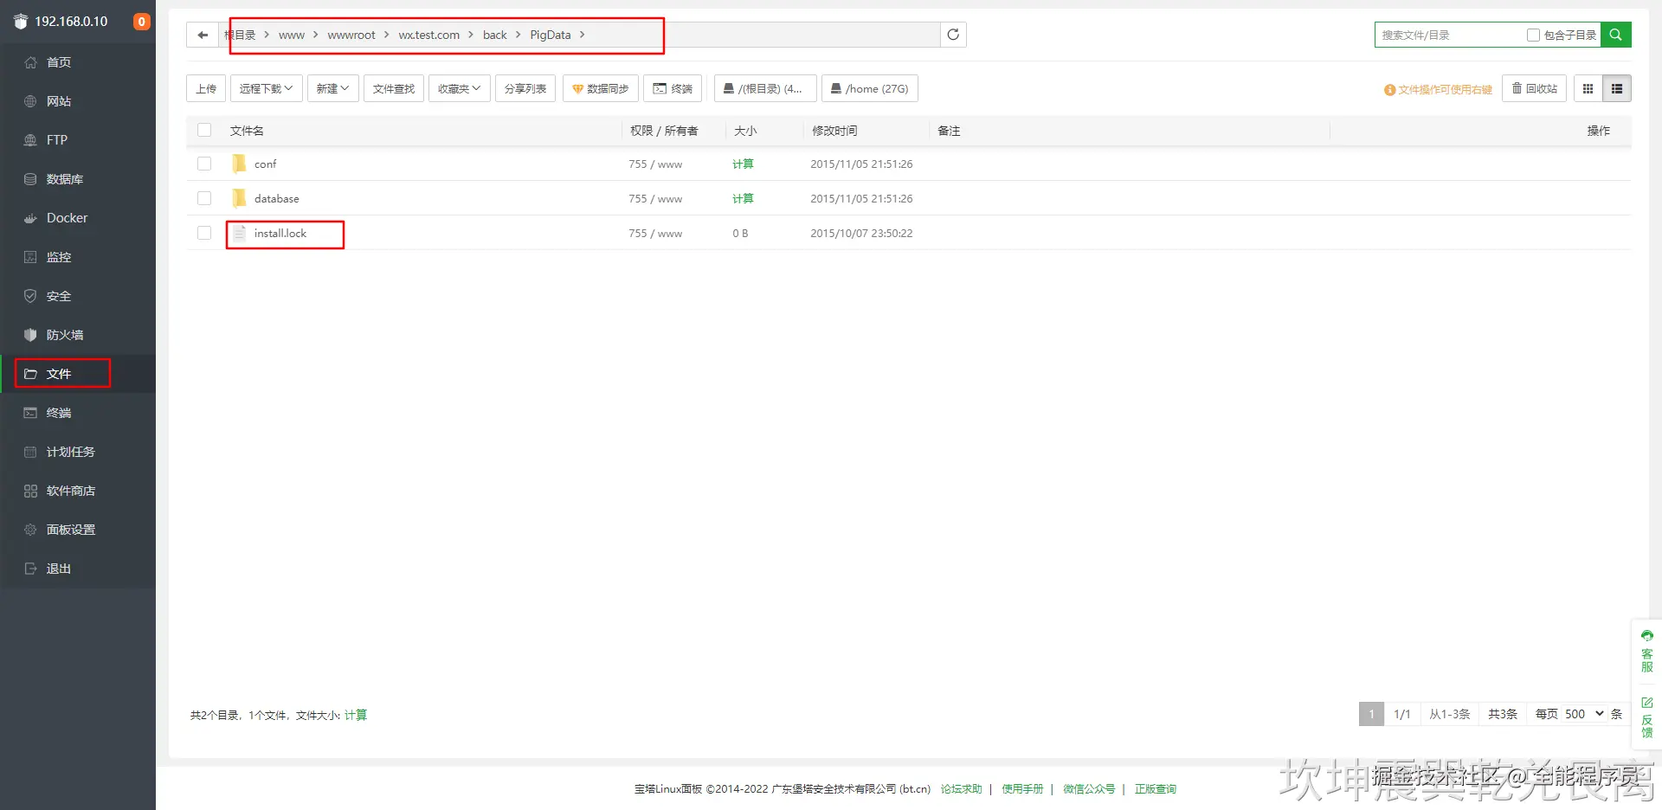This screenshot has height=810, width=1662.
Task: Click the /home (27G) disk button
Action: [870, 88]
